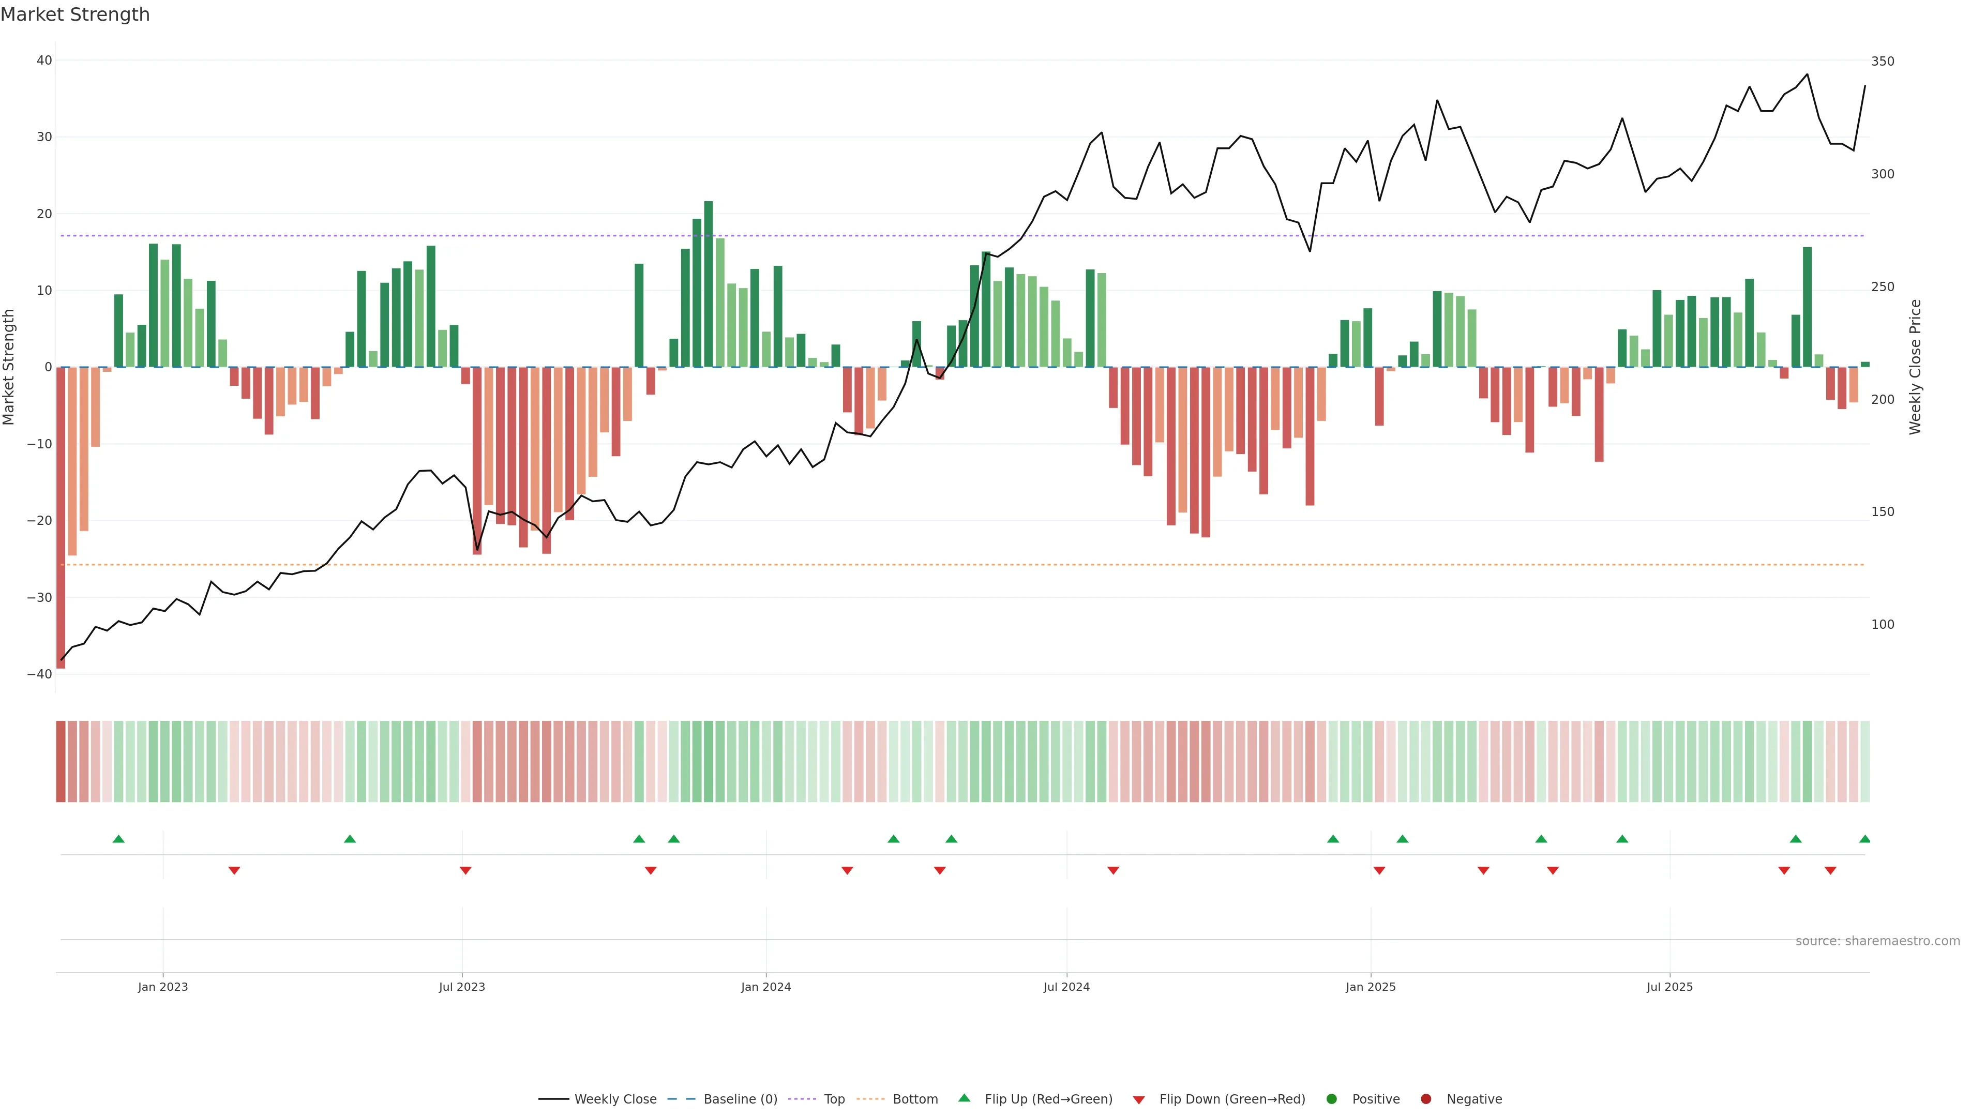This screenshot has width=1986, height=1117.
Task: Click the Weekly Close Price axis title
Action: click(1915, 367)
